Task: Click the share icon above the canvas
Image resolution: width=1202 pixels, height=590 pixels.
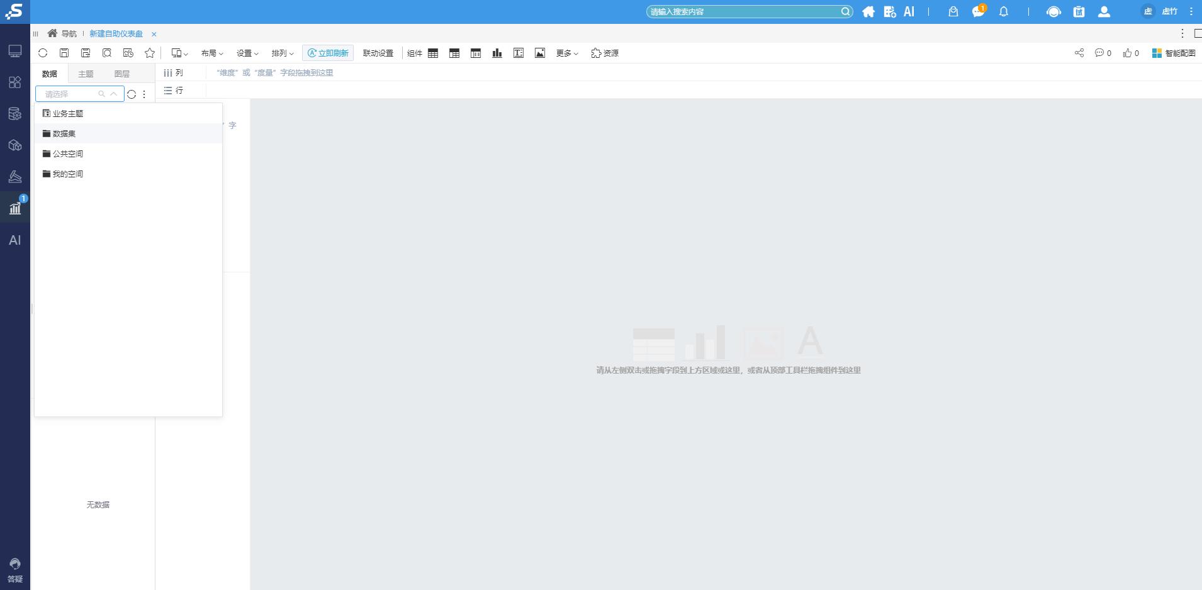Action: click(1080, 53)
